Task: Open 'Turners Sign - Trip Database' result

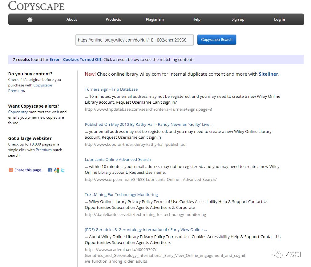Action: (x=111, y=89)
